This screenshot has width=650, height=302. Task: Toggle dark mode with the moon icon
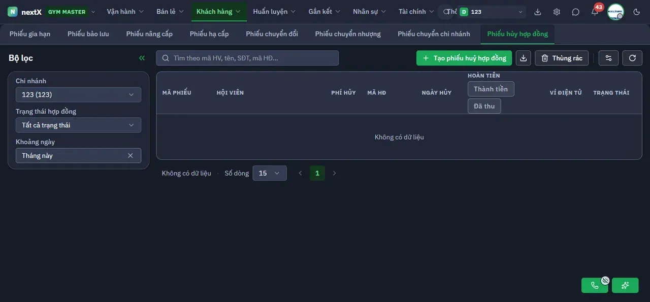coord(637,12)
